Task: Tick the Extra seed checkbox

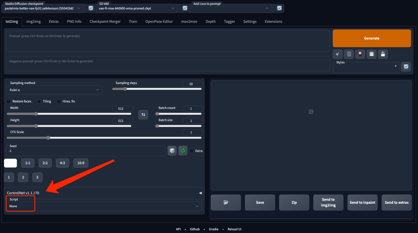Action: point(192,151)
